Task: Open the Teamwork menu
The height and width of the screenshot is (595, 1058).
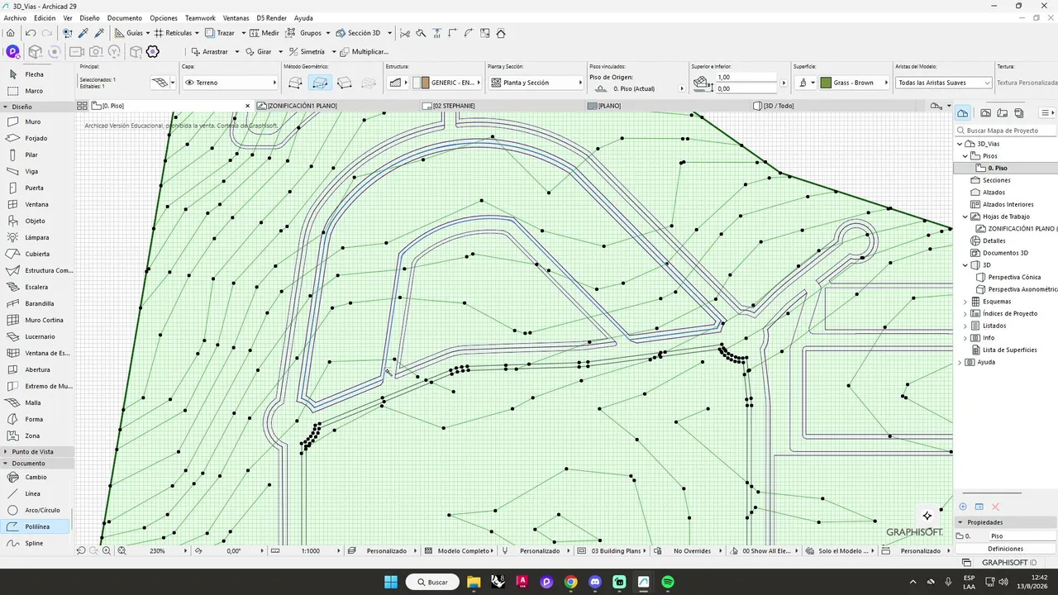Action: pos(200,17)
